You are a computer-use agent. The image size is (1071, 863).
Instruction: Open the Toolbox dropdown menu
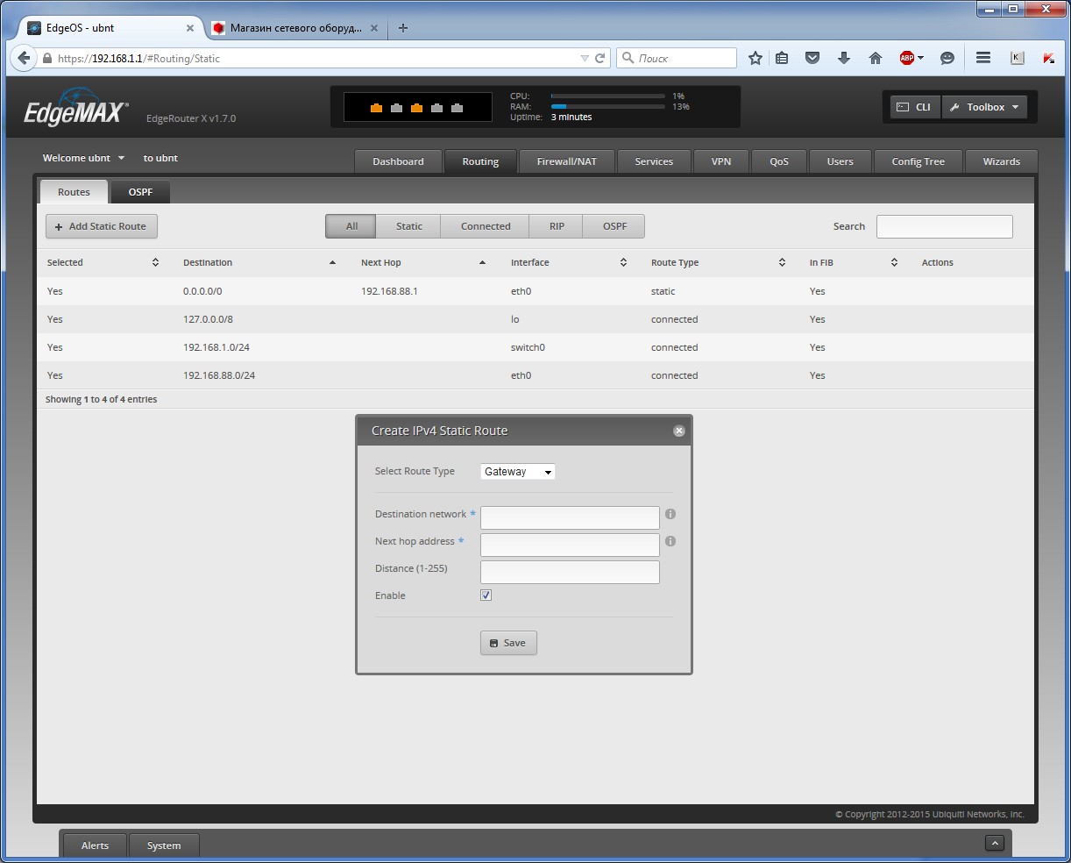click(984, 106)
